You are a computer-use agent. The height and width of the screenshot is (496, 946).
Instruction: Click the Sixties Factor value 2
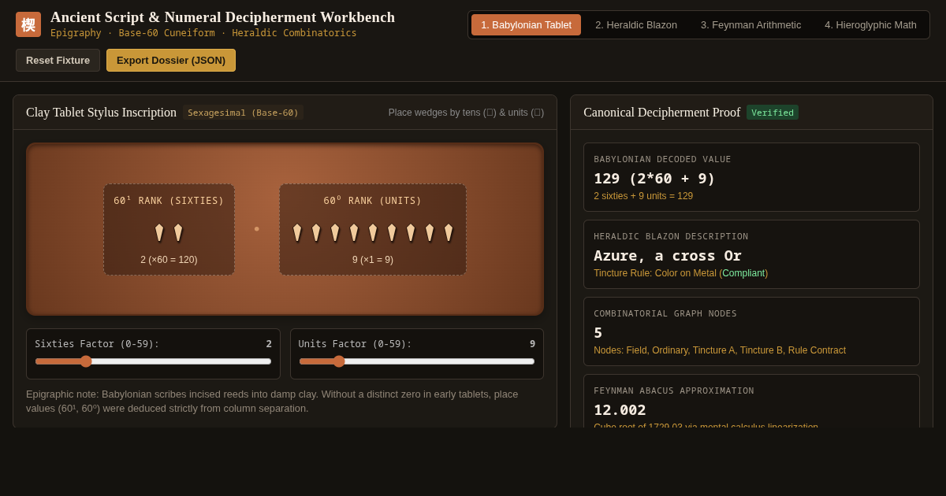pos(269,344)
